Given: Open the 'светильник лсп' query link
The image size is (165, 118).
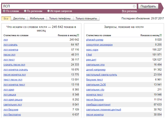Looking at the screenshot, I should (x=13, y=105).
